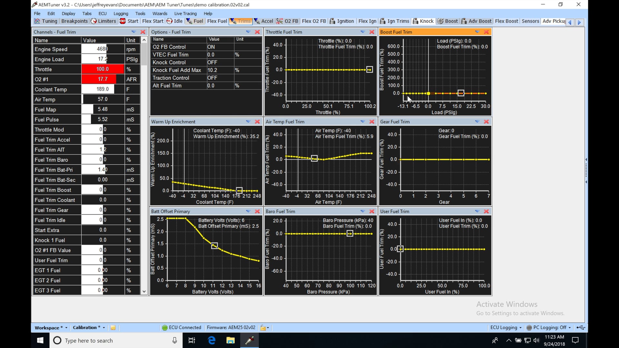Click the Tuning tab icon

click(x=37, y=21)
